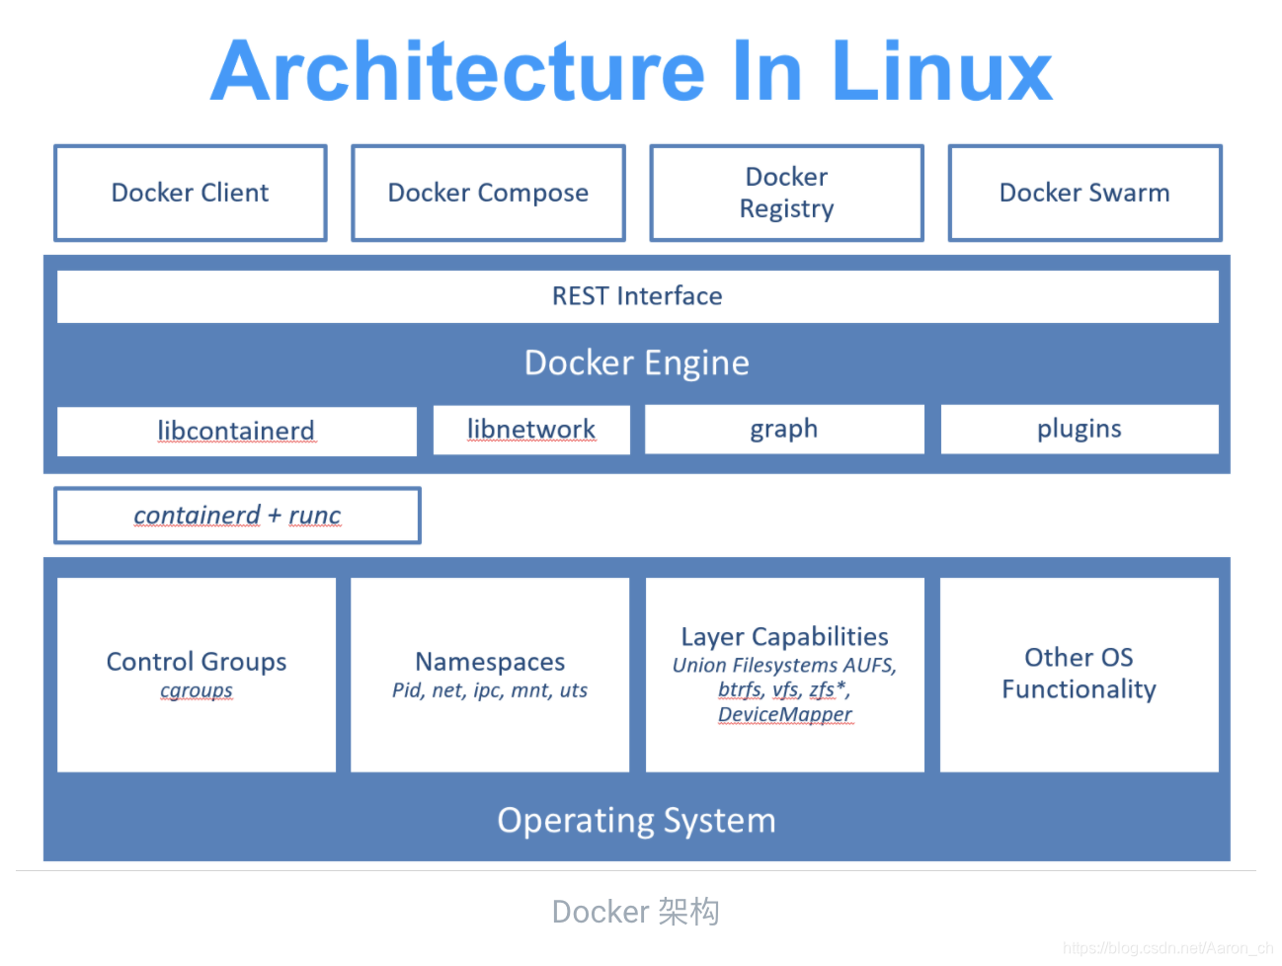This screenshot has height=966, width=1282.
Task: Click the 'Layer Capabilities' heading
Action: 785,636
